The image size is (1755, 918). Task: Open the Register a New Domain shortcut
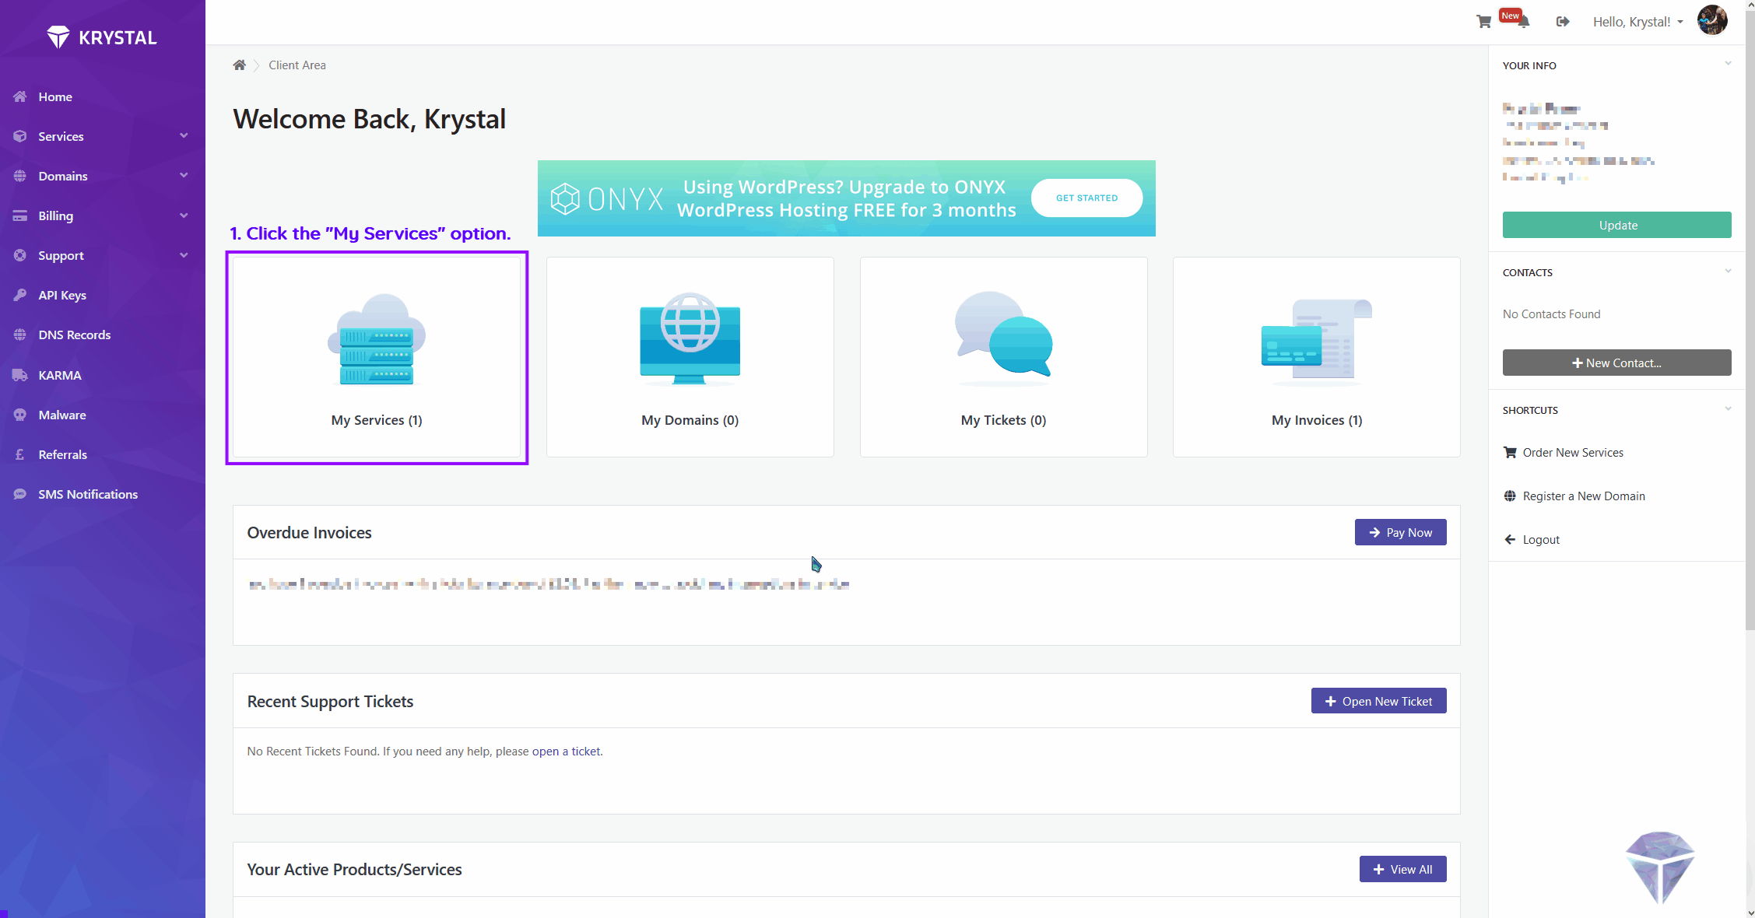pos(1584,496)
